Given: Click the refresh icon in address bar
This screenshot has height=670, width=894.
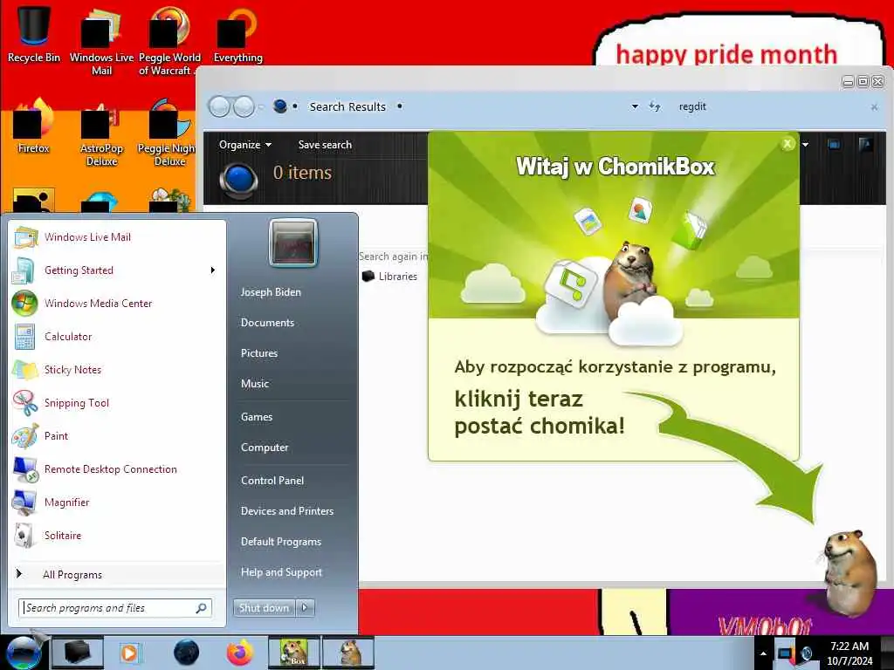Looking at the screenshot, I should click(x=655, y=106).
